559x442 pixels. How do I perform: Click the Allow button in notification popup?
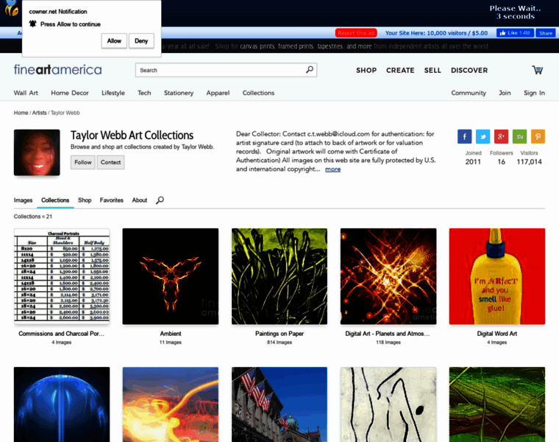pyautogui.click(x=114, y=41)
